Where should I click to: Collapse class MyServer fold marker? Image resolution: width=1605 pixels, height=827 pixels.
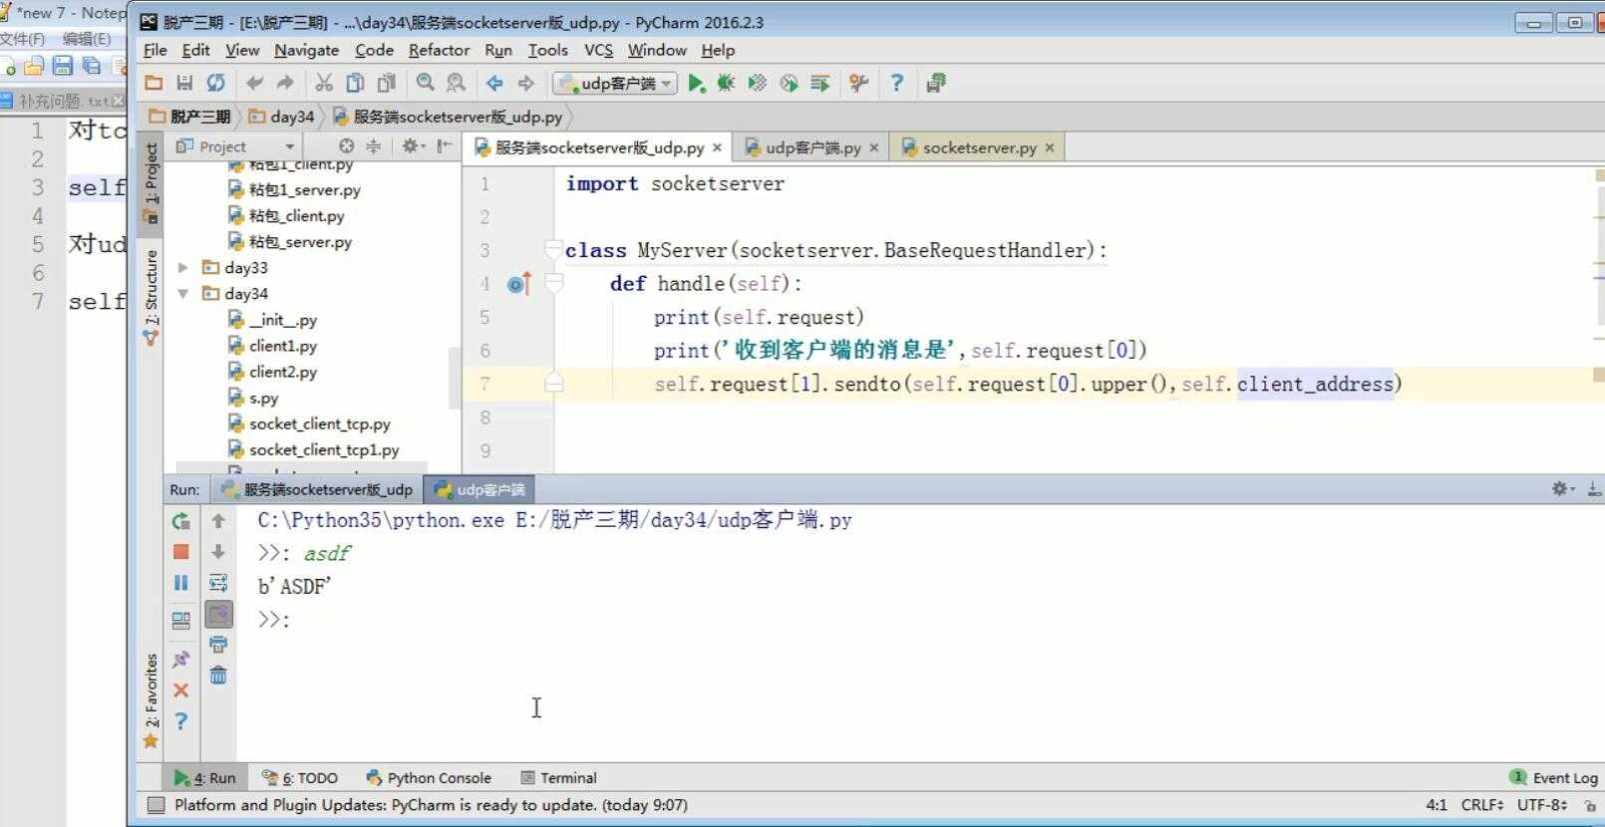tap(553, 249)
